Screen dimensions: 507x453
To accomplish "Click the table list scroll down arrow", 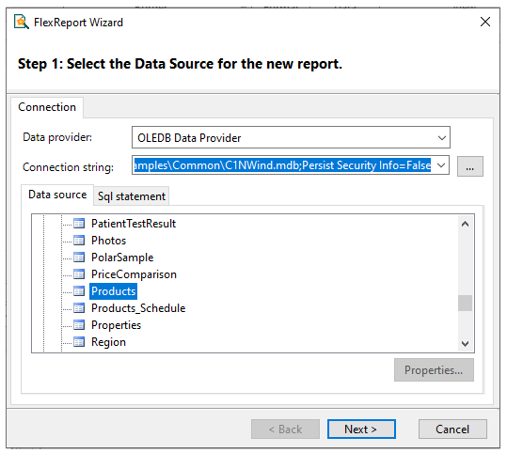I will pos(465,343).
